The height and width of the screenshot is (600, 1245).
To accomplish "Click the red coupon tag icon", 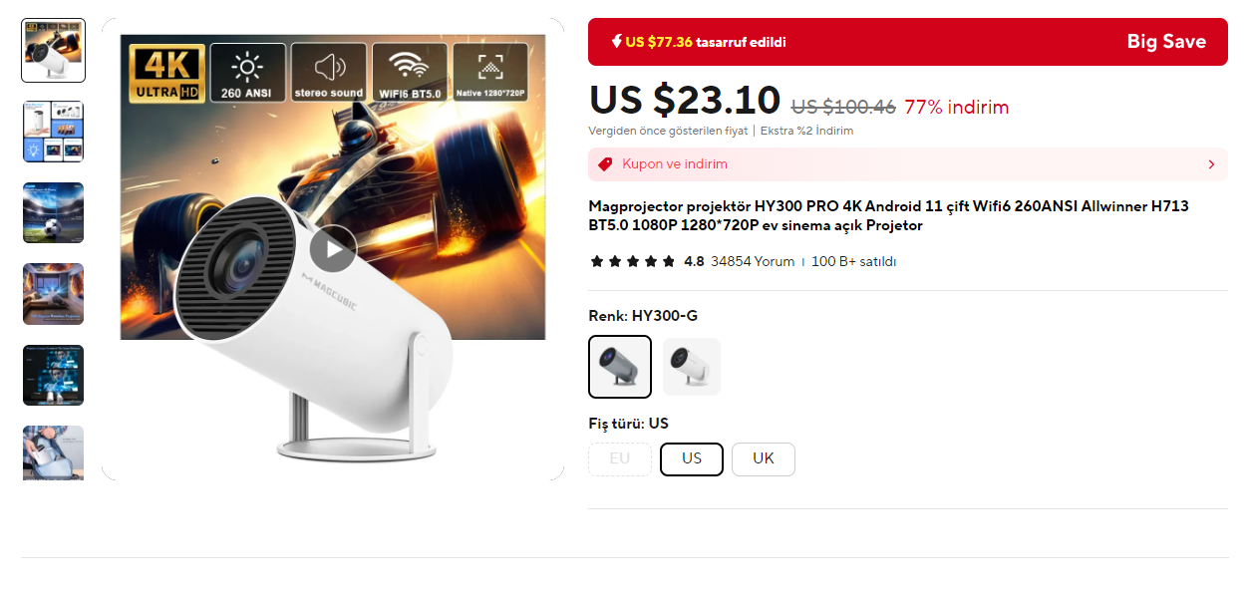I will [x=605, y=164].
